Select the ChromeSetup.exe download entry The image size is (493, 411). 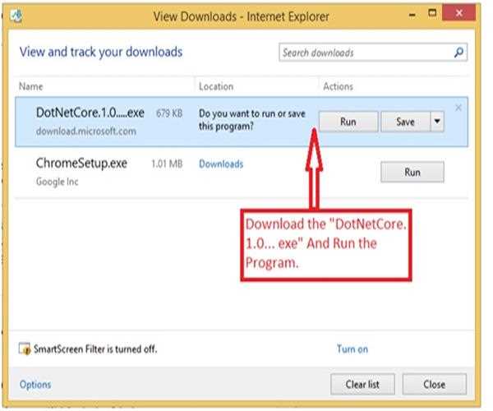(82, 171)
